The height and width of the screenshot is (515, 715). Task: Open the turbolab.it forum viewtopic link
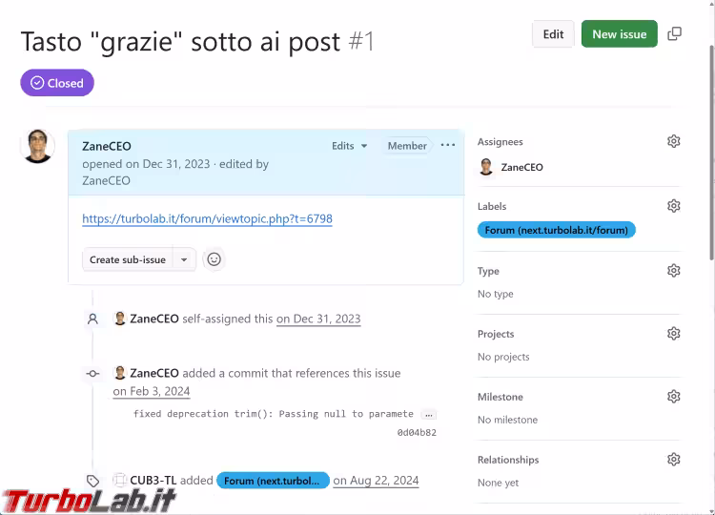207,219
